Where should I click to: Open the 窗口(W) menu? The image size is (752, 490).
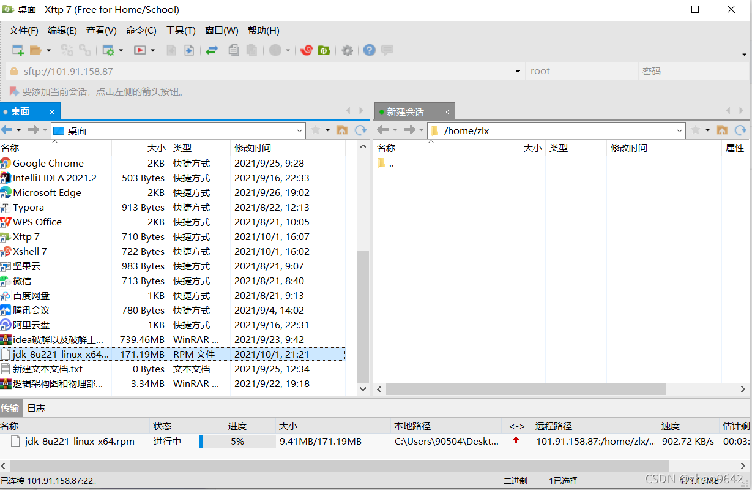coord(222,31)
